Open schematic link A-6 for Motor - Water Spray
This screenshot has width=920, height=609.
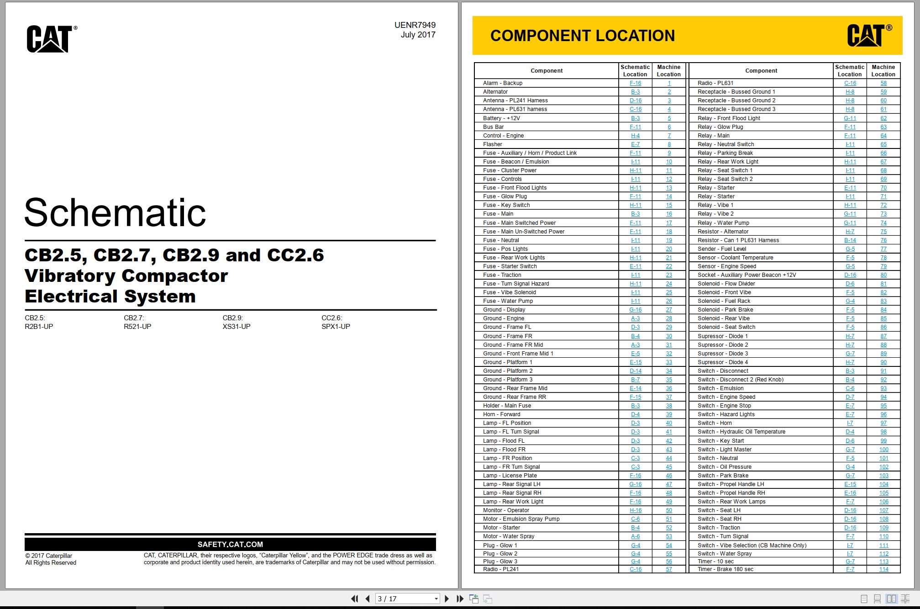pyautogui.click(x=635, y=536)
